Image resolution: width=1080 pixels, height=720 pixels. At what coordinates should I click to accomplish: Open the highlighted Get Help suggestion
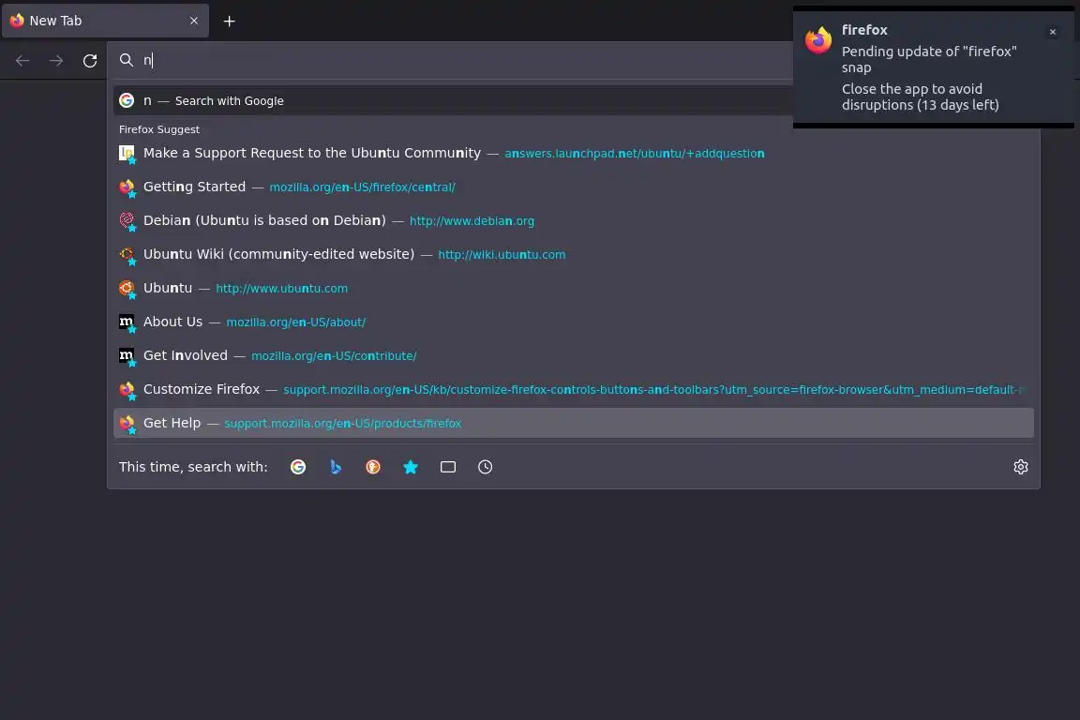point(574,423)
